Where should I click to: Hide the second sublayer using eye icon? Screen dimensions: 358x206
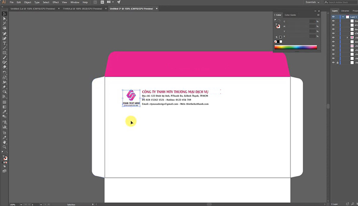(333, 25)
